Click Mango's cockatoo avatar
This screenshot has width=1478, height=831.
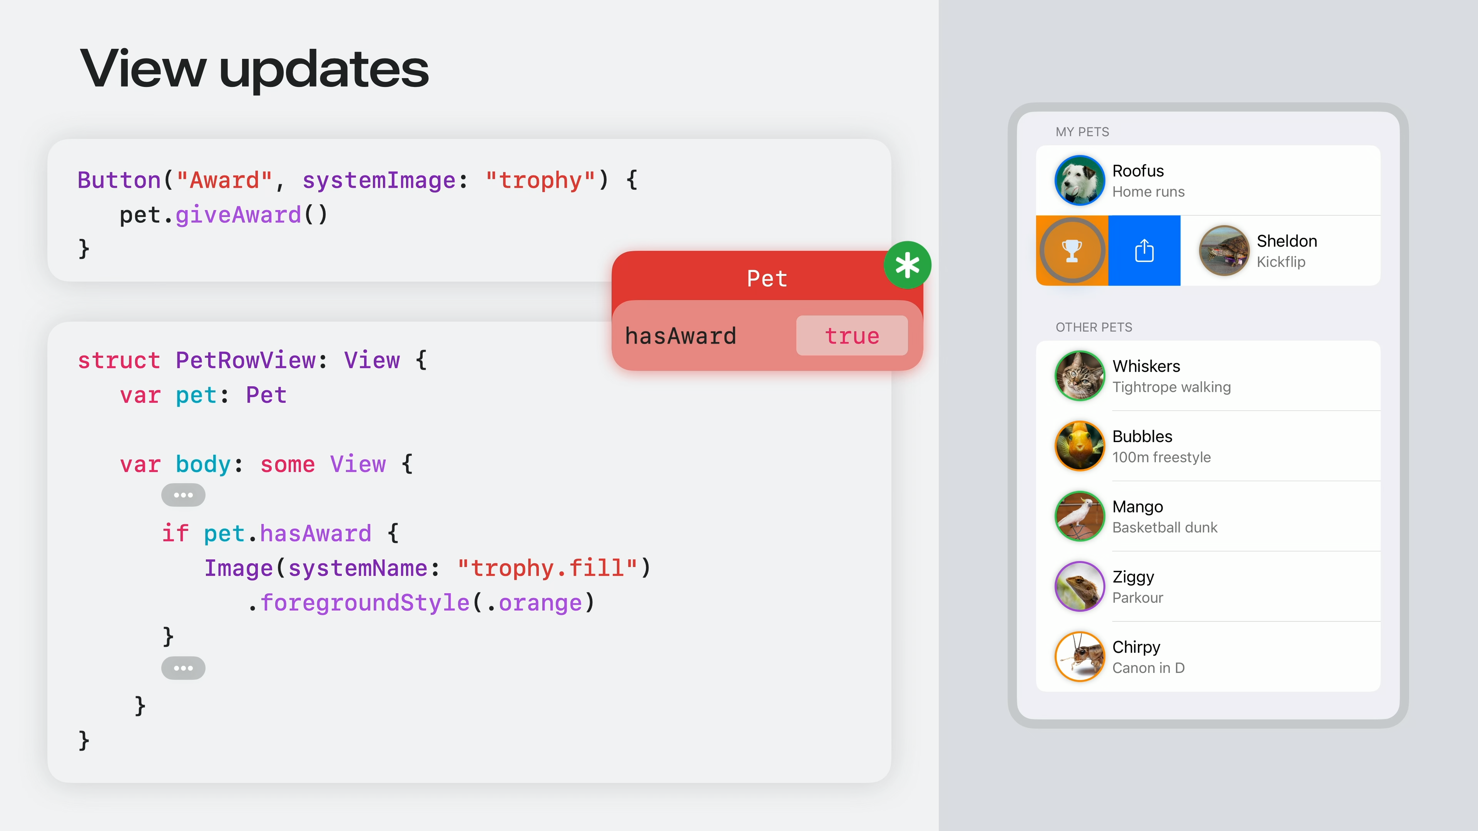(1079, 516)
